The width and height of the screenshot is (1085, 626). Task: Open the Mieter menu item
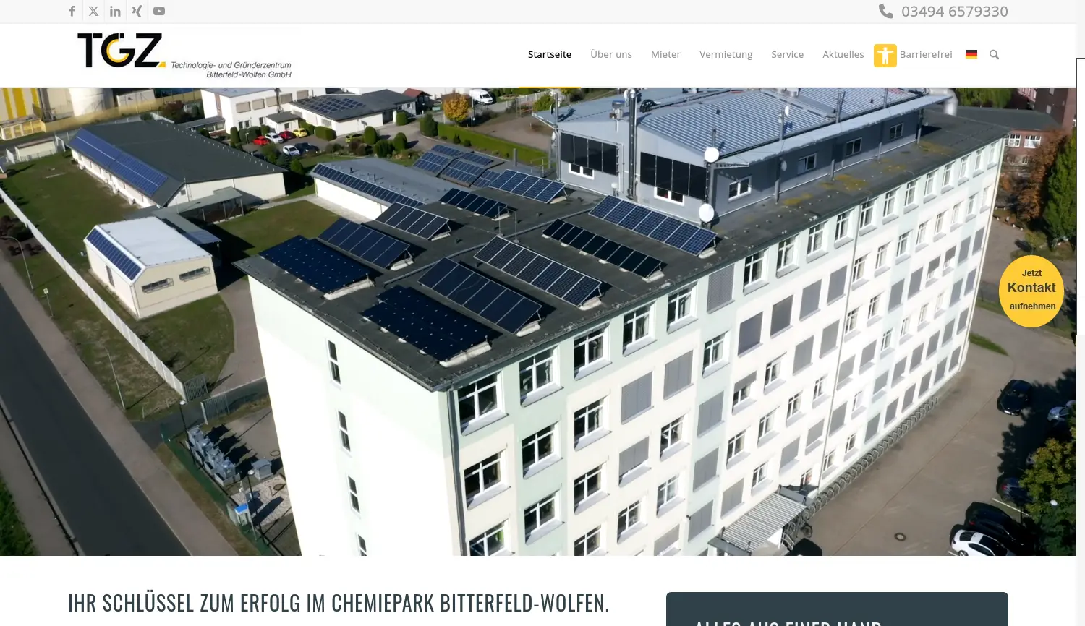click(x=665, y=54)
